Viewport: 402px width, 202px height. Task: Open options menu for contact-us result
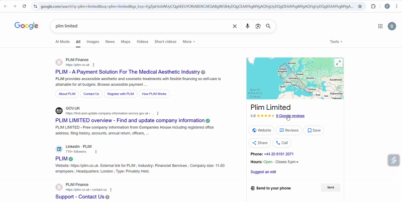(111, 190)
